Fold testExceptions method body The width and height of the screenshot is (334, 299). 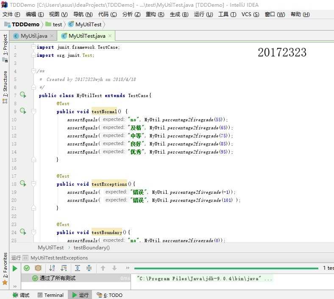[33, 184]
